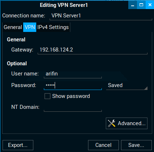Click the wrench and screwdriver tools icon
Viewport: 154px width, 152px height.
(x=112, y=123)
